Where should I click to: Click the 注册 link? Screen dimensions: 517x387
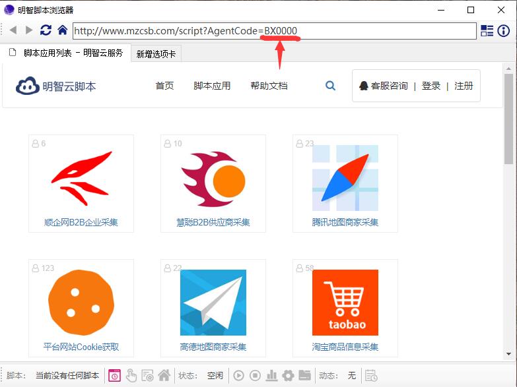[x=464, y=86]
